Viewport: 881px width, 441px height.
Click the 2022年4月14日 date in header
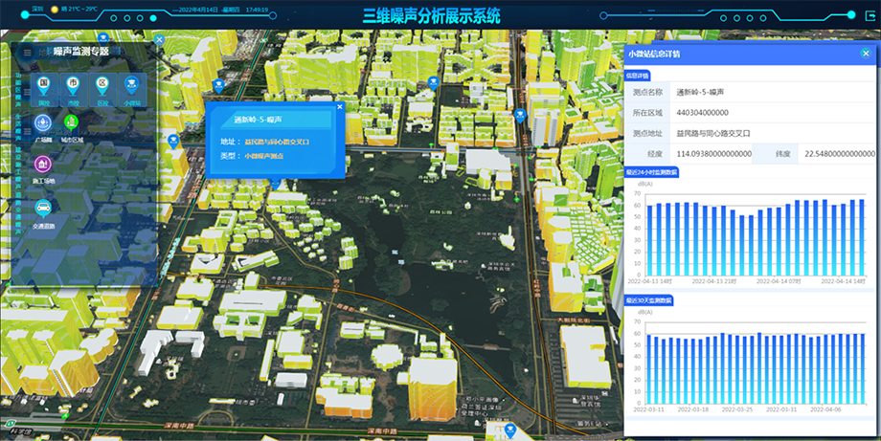(x=198, y=11)
